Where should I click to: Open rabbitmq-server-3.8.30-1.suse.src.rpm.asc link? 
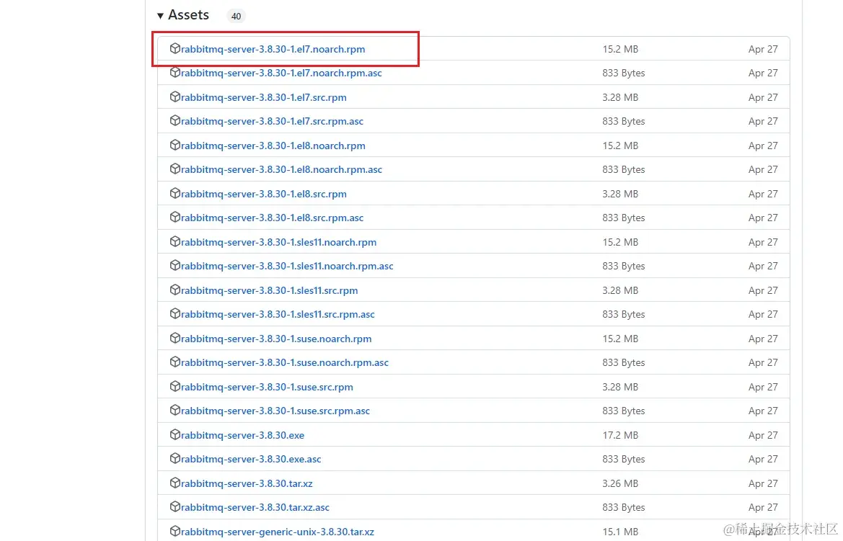coord(275,411)
